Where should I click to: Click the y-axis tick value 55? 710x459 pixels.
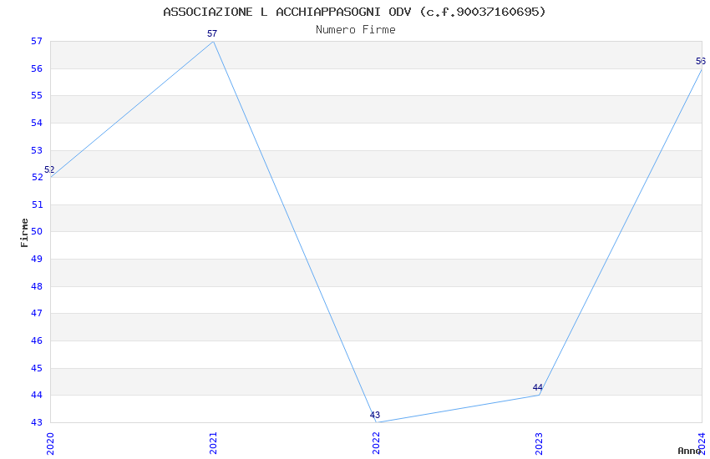point(37,95)
